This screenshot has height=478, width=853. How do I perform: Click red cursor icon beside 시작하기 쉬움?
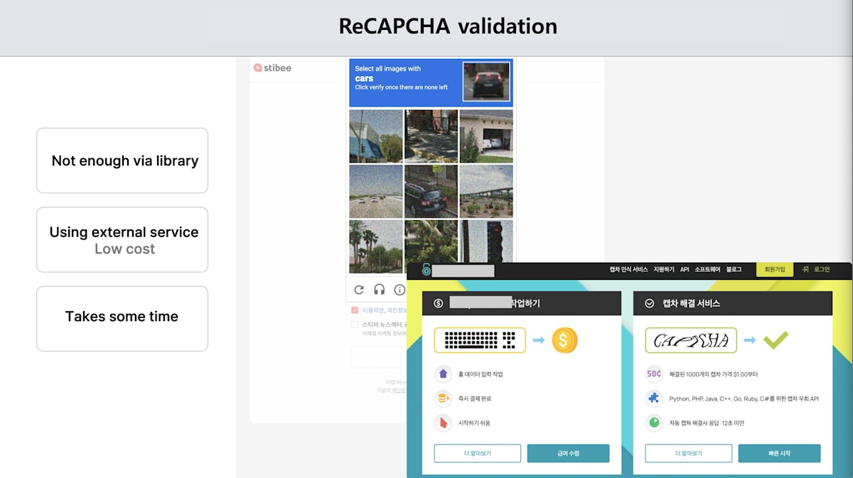pyautogui.click(x=444, y=423)
